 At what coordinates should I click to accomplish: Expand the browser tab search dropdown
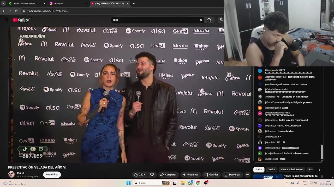pos(3,4)
